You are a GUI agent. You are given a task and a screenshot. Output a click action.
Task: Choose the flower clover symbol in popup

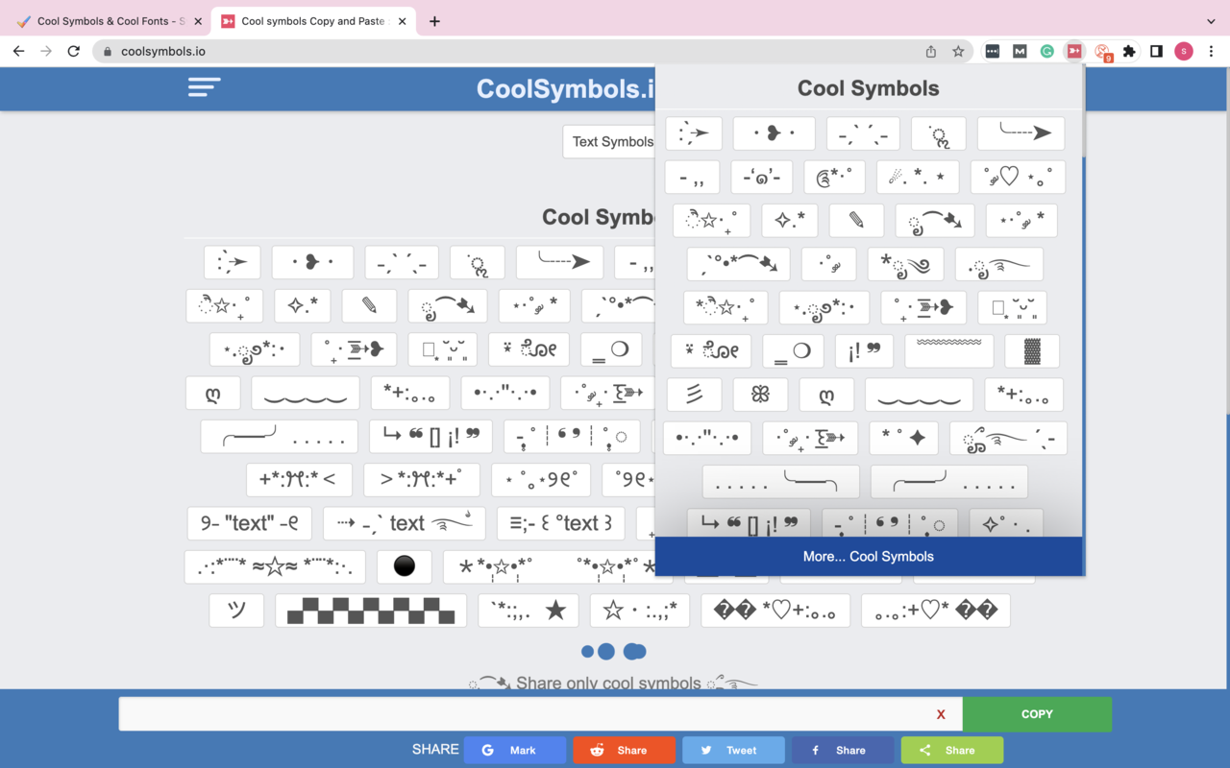[760, 395]
